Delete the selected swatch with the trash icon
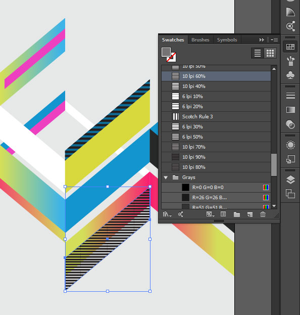Image resolution: width=300 pixels, height=315 pixels. 263,214
